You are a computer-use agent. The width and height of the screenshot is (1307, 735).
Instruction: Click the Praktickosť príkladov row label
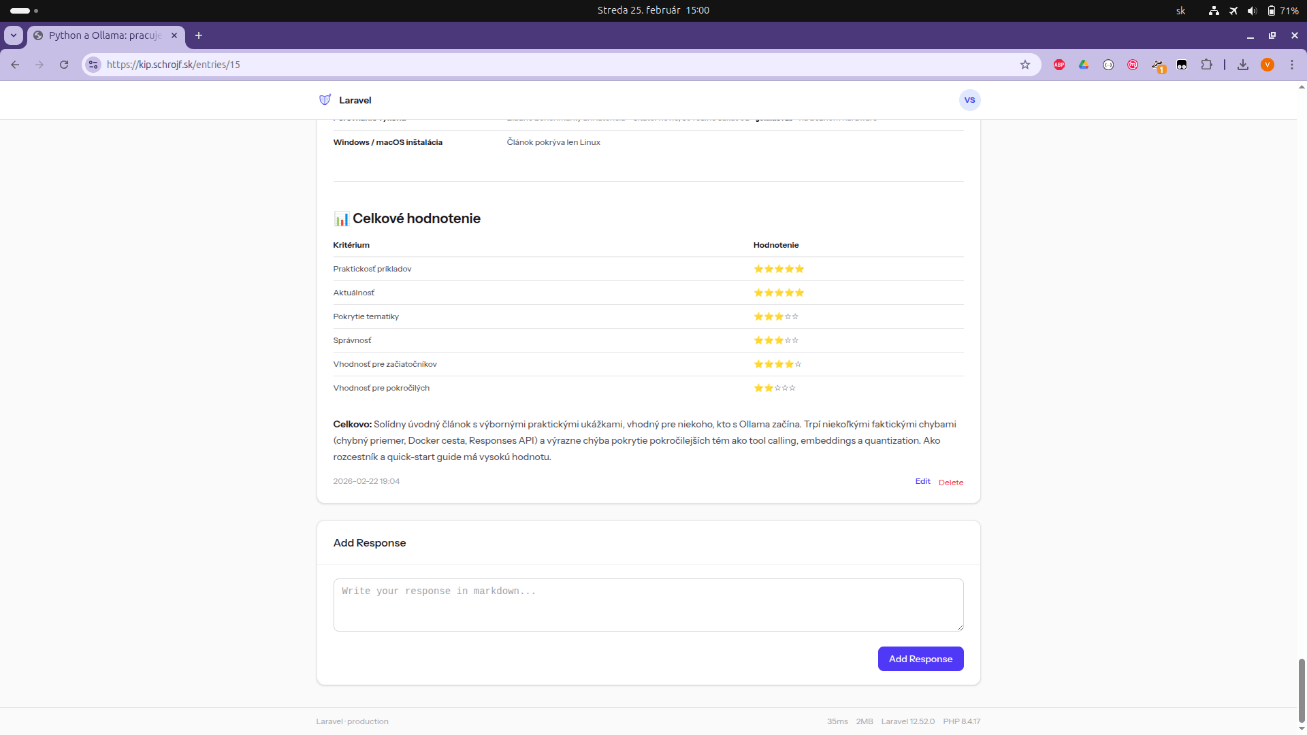[x=372, y=269]
